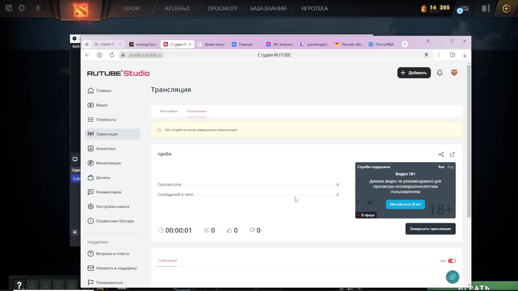Switch player language to Eng
The image size is (518, 291).
pos(450,167)
